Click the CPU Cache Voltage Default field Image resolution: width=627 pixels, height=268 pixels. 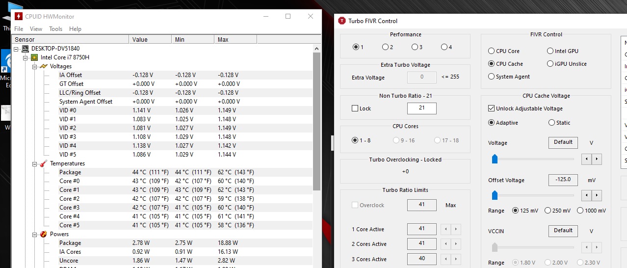(x=563, y=142)
